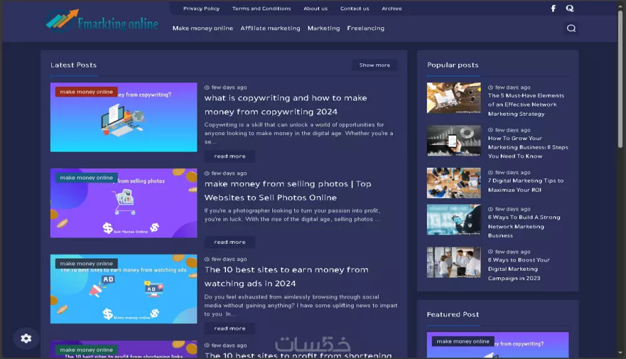Open the watching ads 2024 post title

(x=286, y=276)
